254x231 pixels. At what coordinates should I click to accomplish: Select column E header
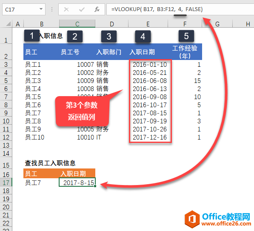coord(148,24)
